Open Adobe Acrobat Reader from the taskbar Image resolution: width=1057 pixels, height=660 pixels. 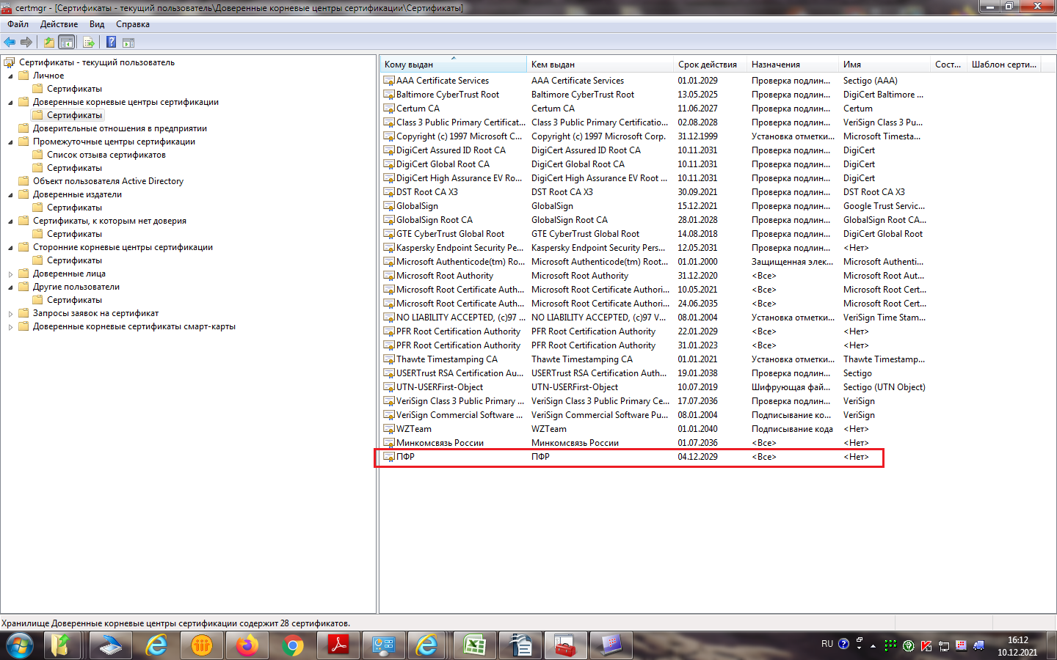point(338,646)
